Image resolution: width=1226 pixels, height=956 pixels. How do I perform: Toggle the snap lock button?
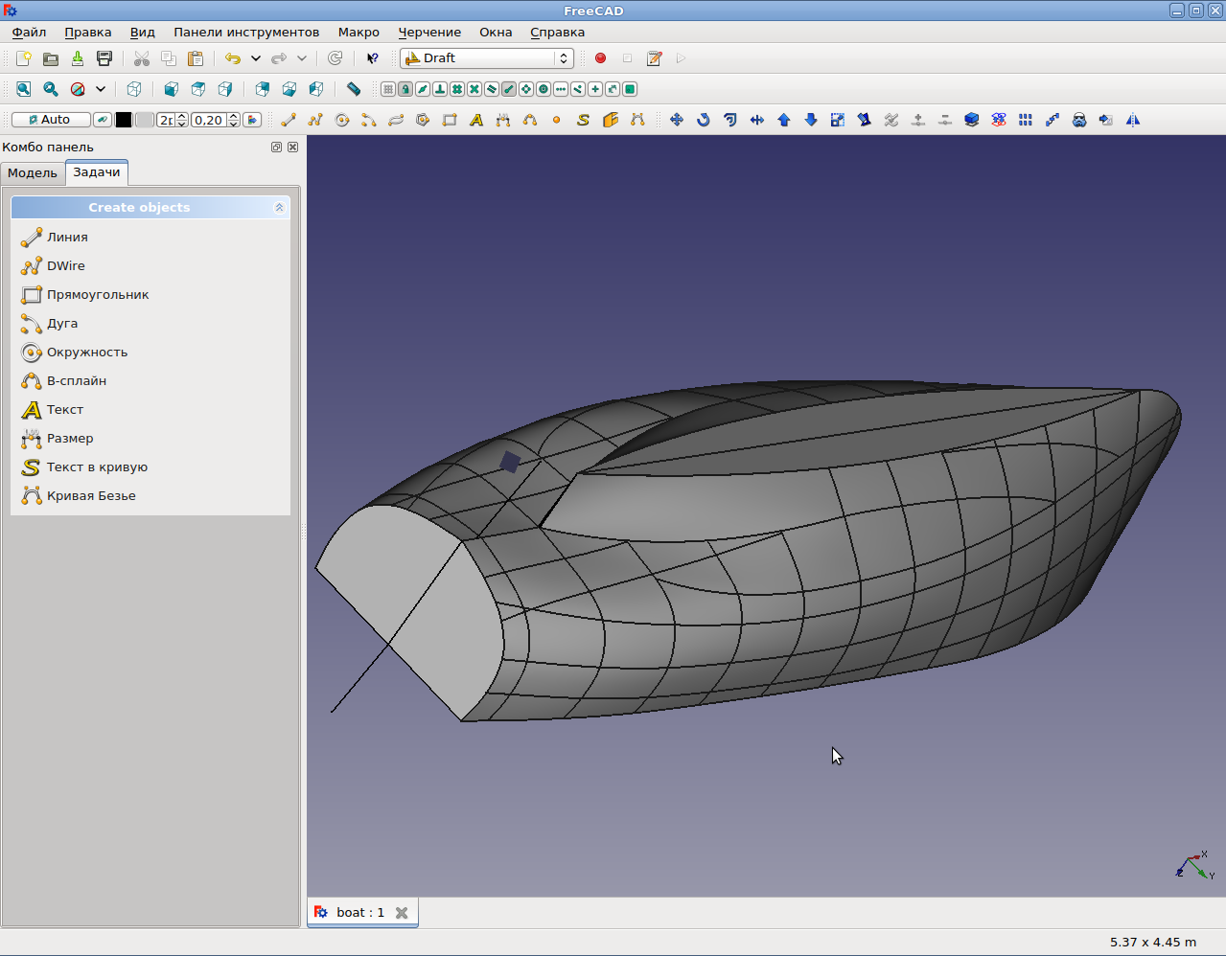click(x=405, y=89)
